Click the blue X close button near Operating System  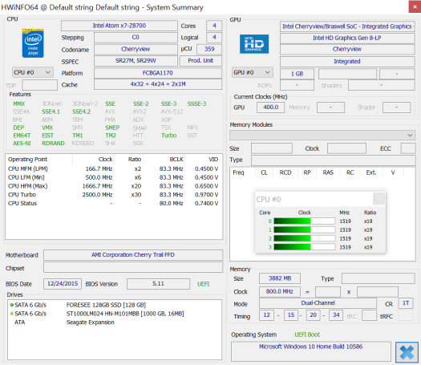pos(407,352)
